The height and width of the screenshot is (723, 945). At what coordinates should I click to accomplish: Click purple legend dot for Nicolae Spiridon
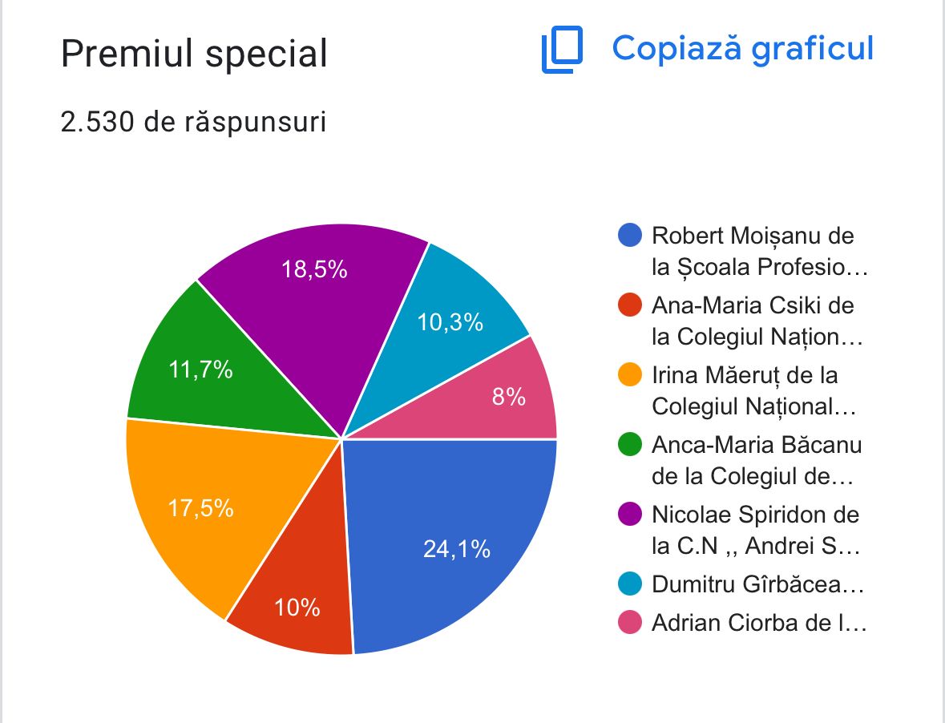(x=630, y=515)
